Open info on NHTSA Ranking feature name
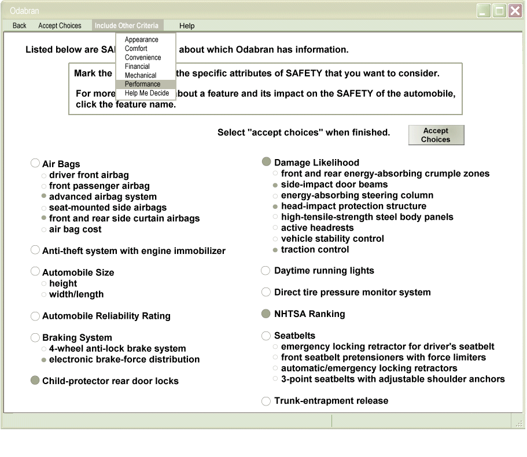527x457 pixels. (x=309, y=314)
